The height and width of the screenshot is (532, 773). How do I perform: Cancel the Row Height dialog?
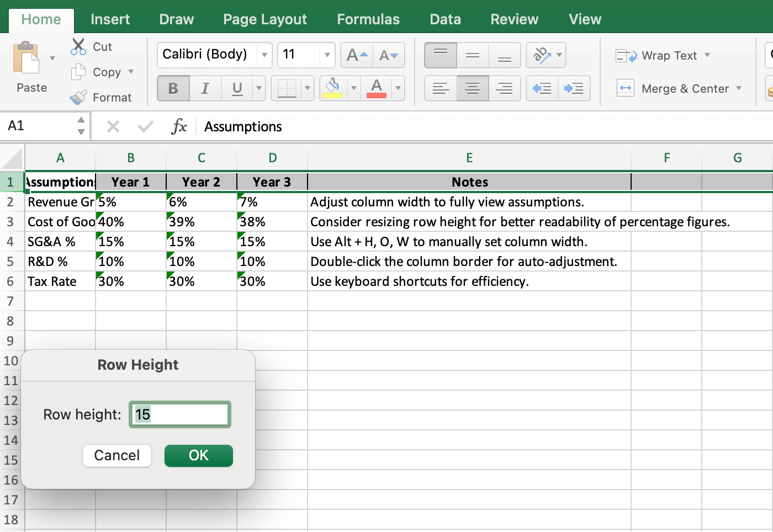click(117, 455)
